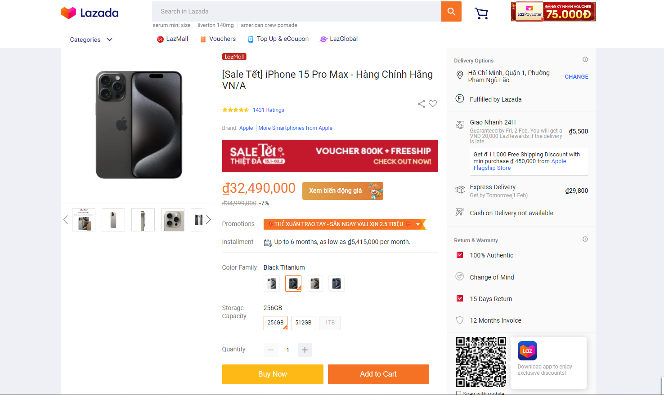Increase quantity with the plus button
Screen dimensions: 664x395
(x=305, y=350)
